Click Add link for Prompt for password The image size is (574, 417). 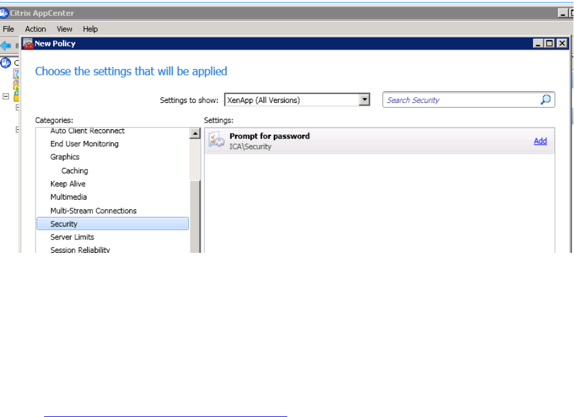tap(540, 141)
